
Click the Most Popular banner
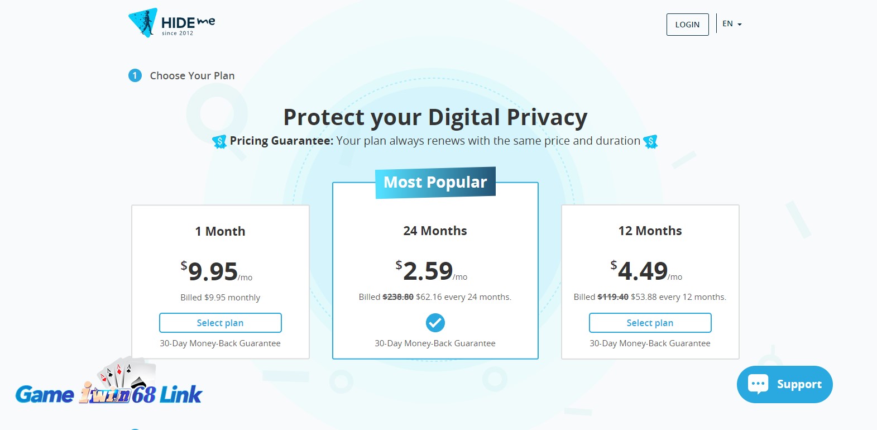[435, 183]
